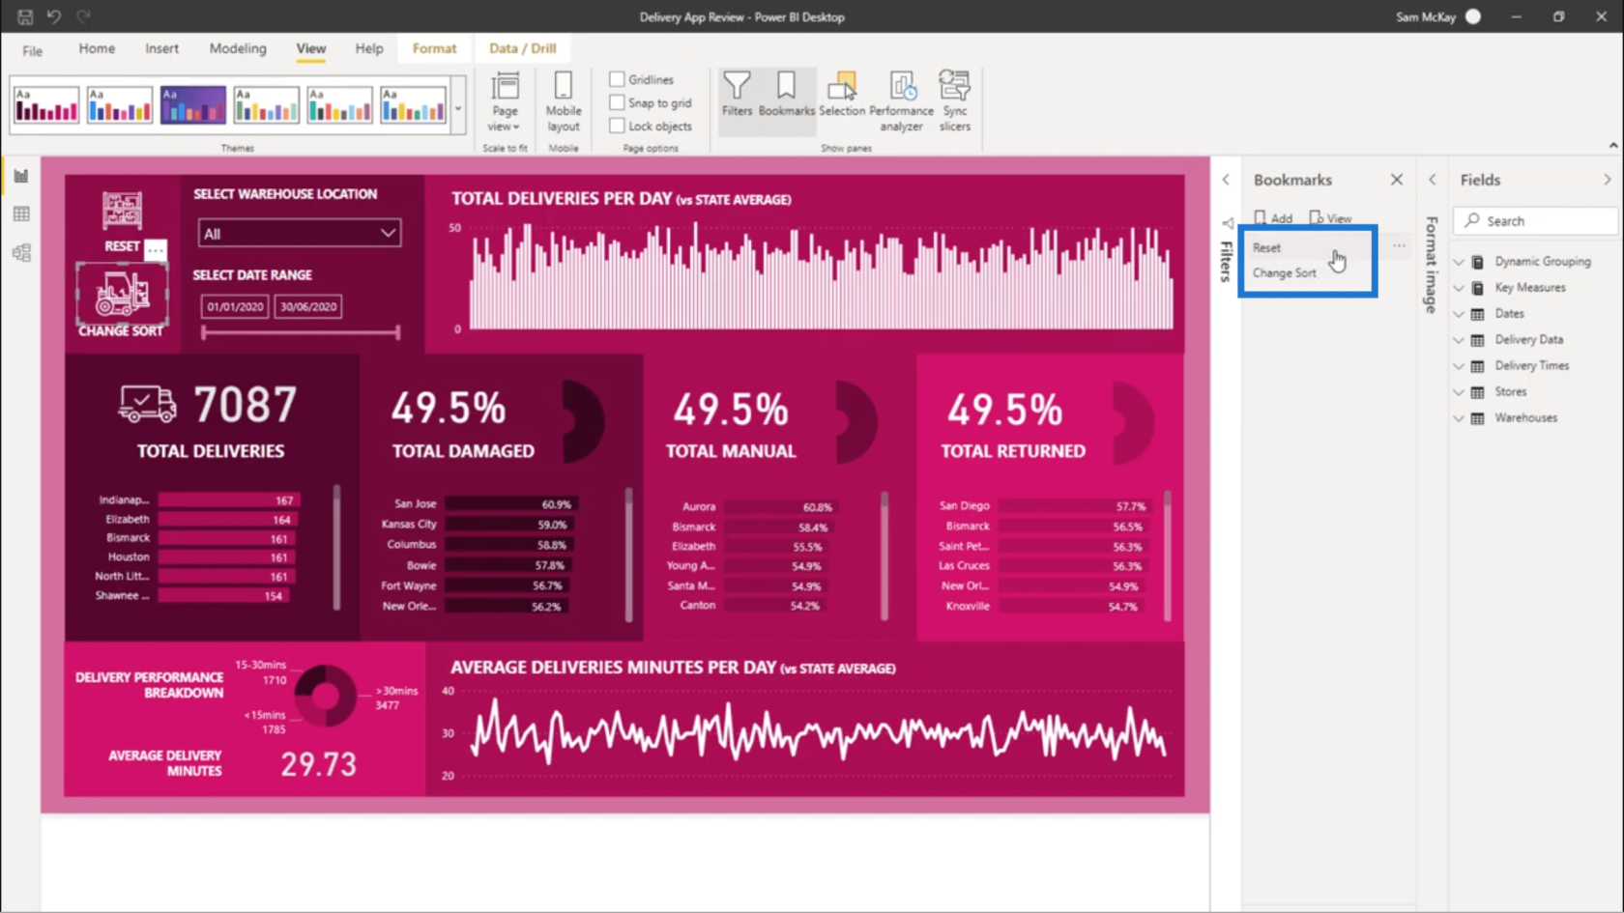
Task: Switch to the Home ribbon tab
Action: [x=97, y=48]
